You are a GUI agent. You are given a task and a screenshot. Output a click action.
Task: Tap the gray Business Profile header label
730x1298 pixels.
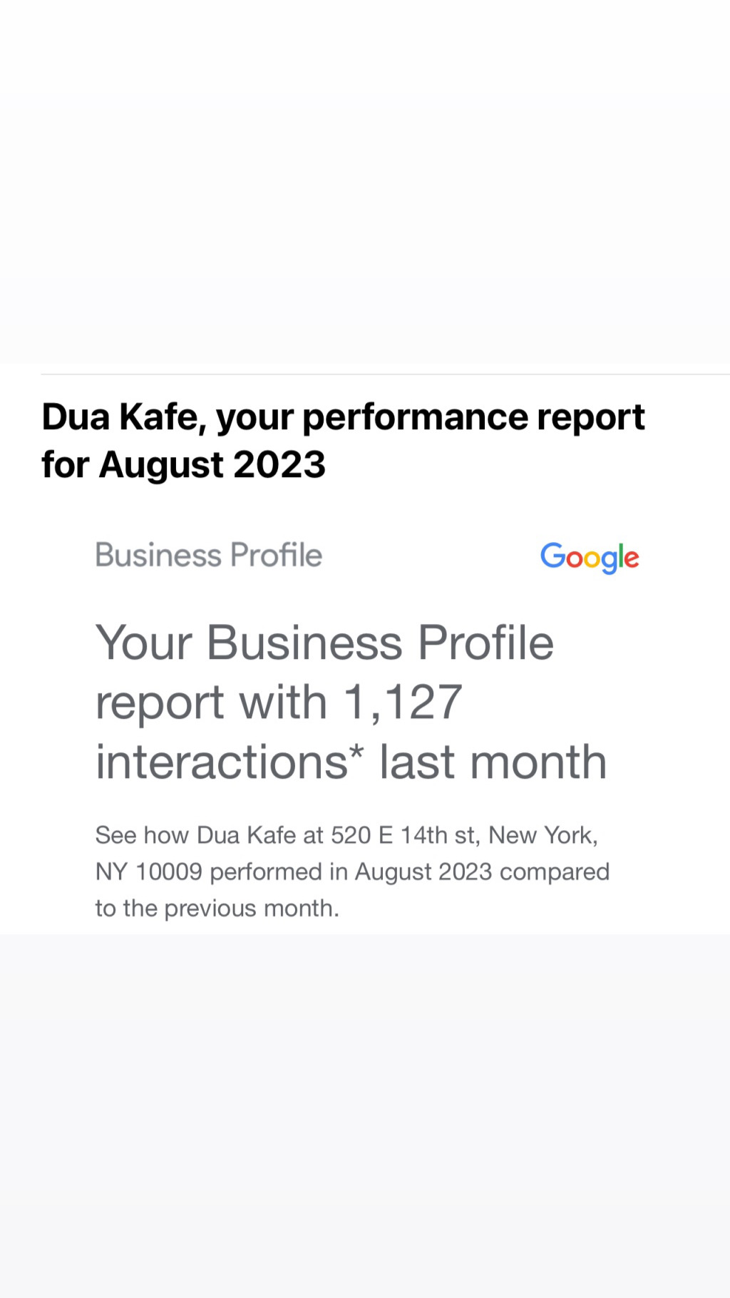(x=208, y=556)
